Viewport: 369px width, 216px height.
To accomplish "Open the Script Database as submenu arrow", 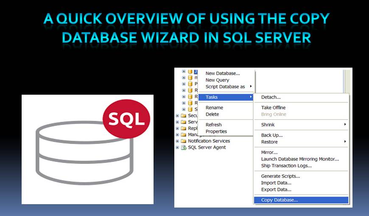I will (251, 87).
